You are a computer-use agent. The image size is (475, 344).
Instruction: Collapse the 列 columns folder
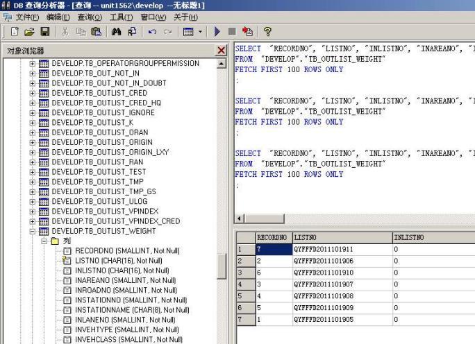point(44,241)
